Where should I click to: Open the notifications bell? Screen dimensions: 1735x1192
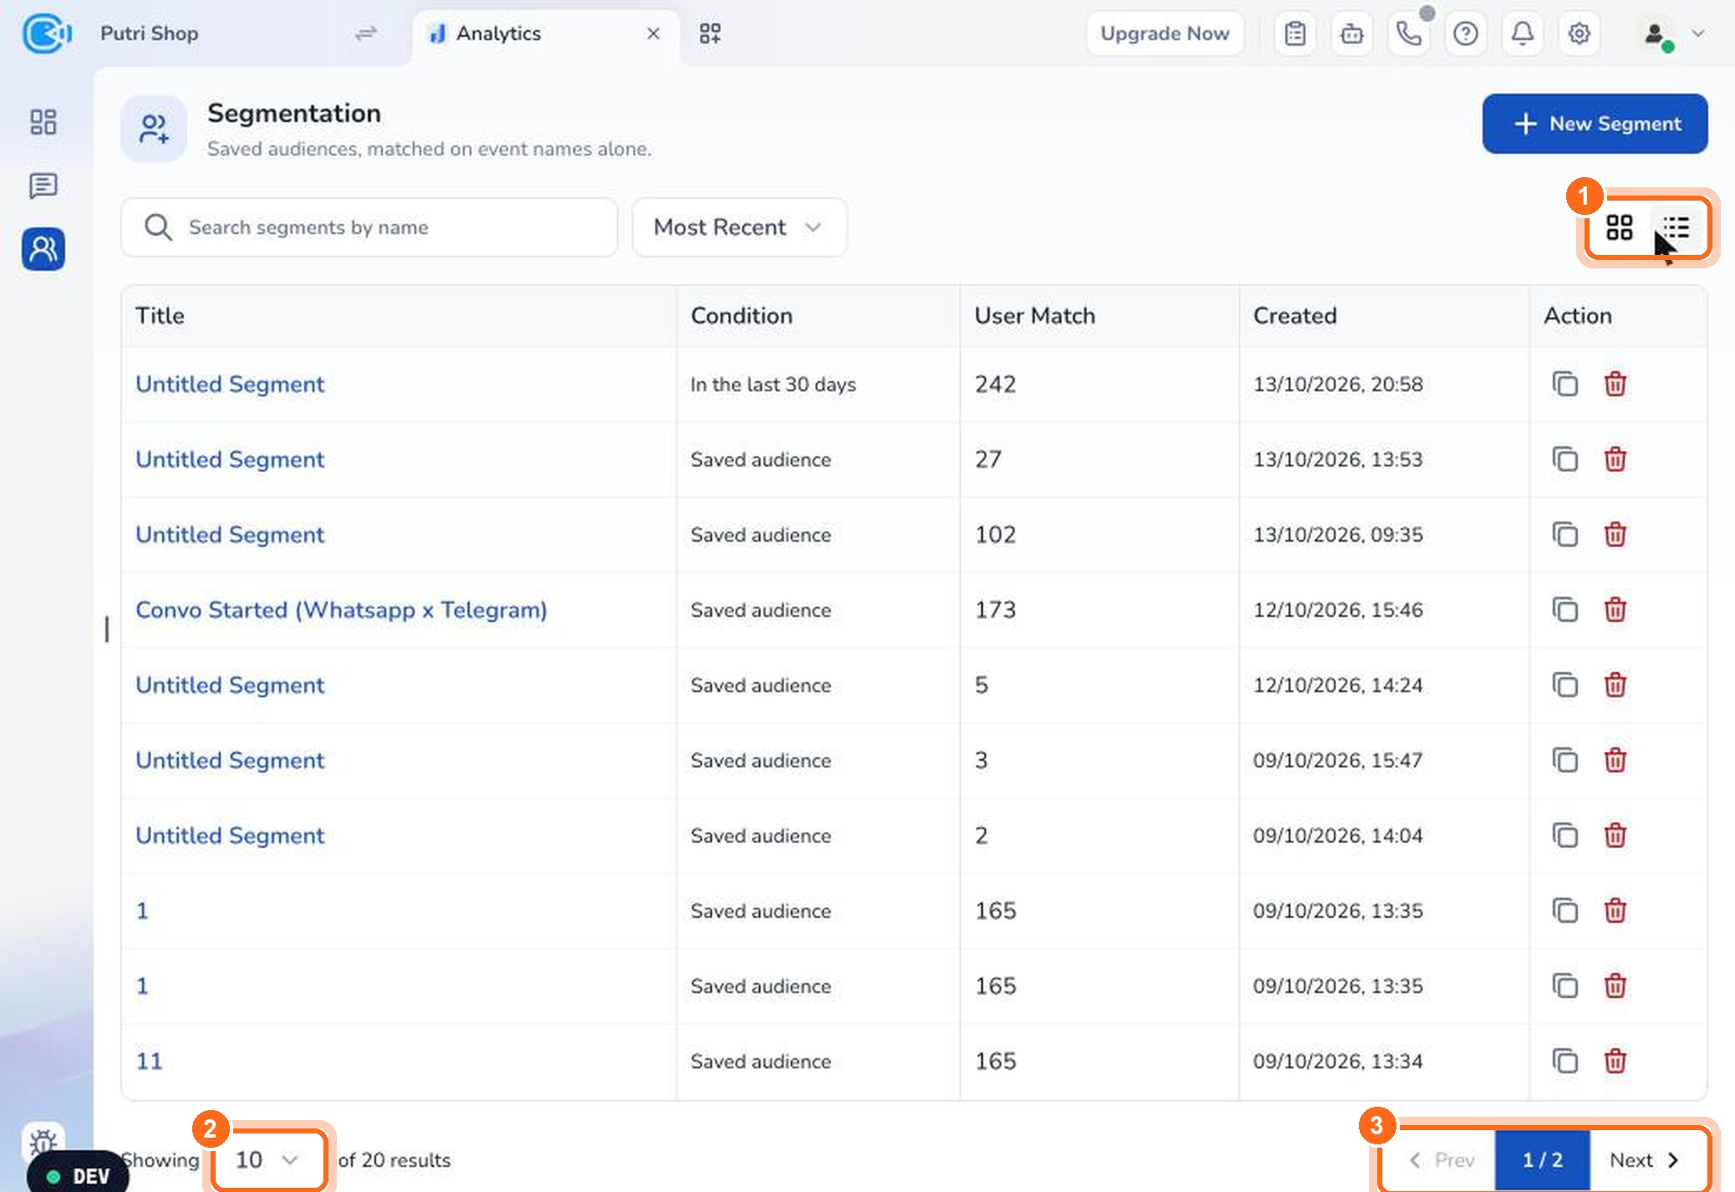click(x=1523, y=33)
